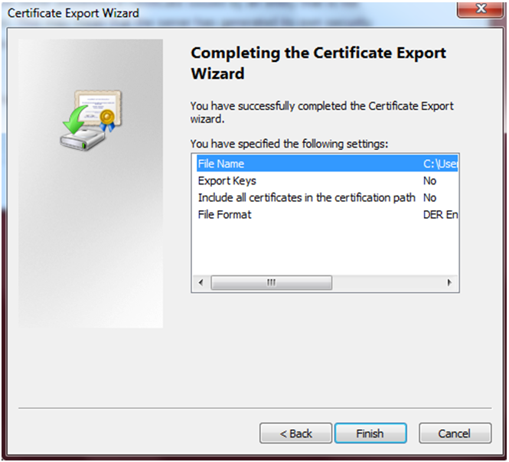Click the C:\User file path value
This screenshot has width=509, height=462.
coord(440,164)
